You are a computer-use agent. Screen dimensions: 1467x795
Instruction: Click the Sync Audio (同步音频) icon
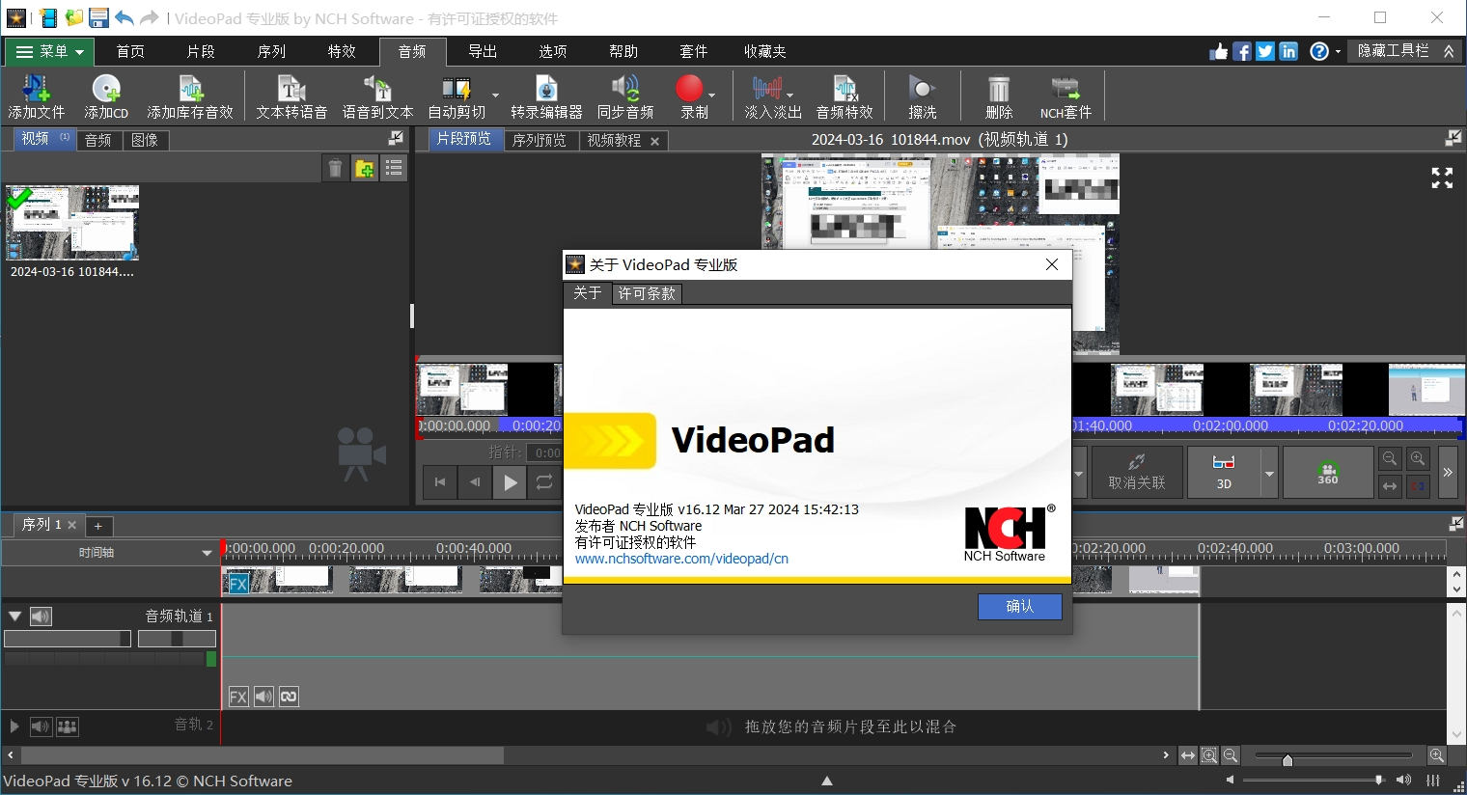pyautogui.click(x=625, y=96)
